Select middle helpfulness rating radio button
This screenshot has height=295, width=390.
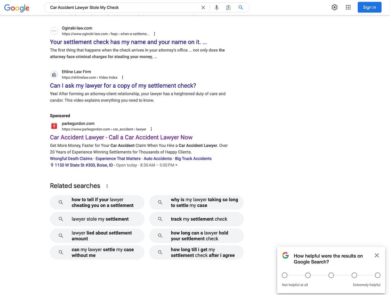(x=331, y=275)
